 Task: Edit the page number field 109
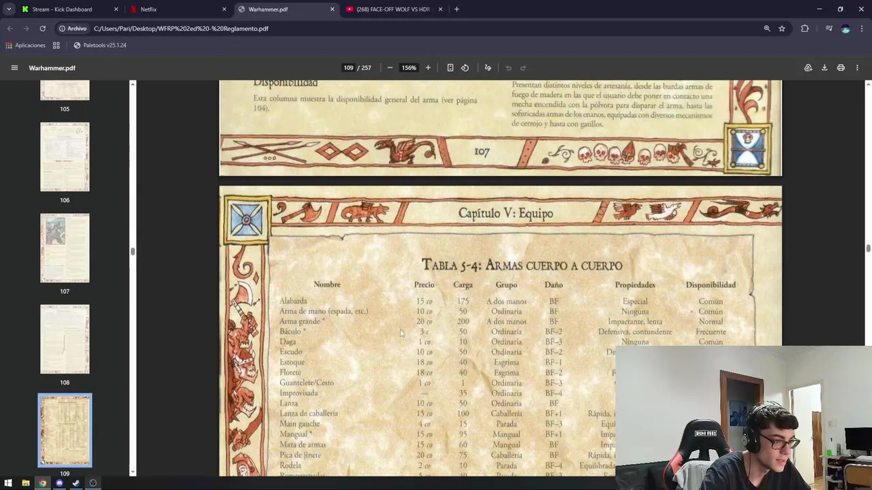(348, 67)
